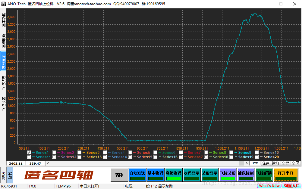Enable the Series20 checkbox
The image size is (302, 189).
pos(257,157)
